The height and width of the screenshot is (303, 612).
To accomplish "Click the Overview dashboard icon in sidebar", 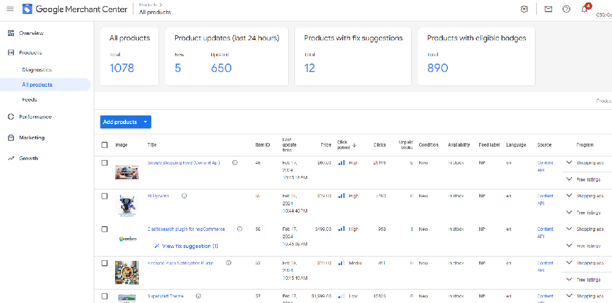I will pos(11,33).
